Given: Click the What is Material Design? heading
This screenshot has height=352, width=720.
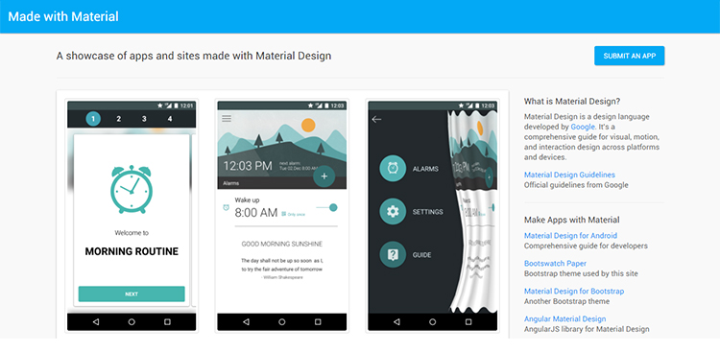Looking at the screenshot, I should (x=572, y=102).
